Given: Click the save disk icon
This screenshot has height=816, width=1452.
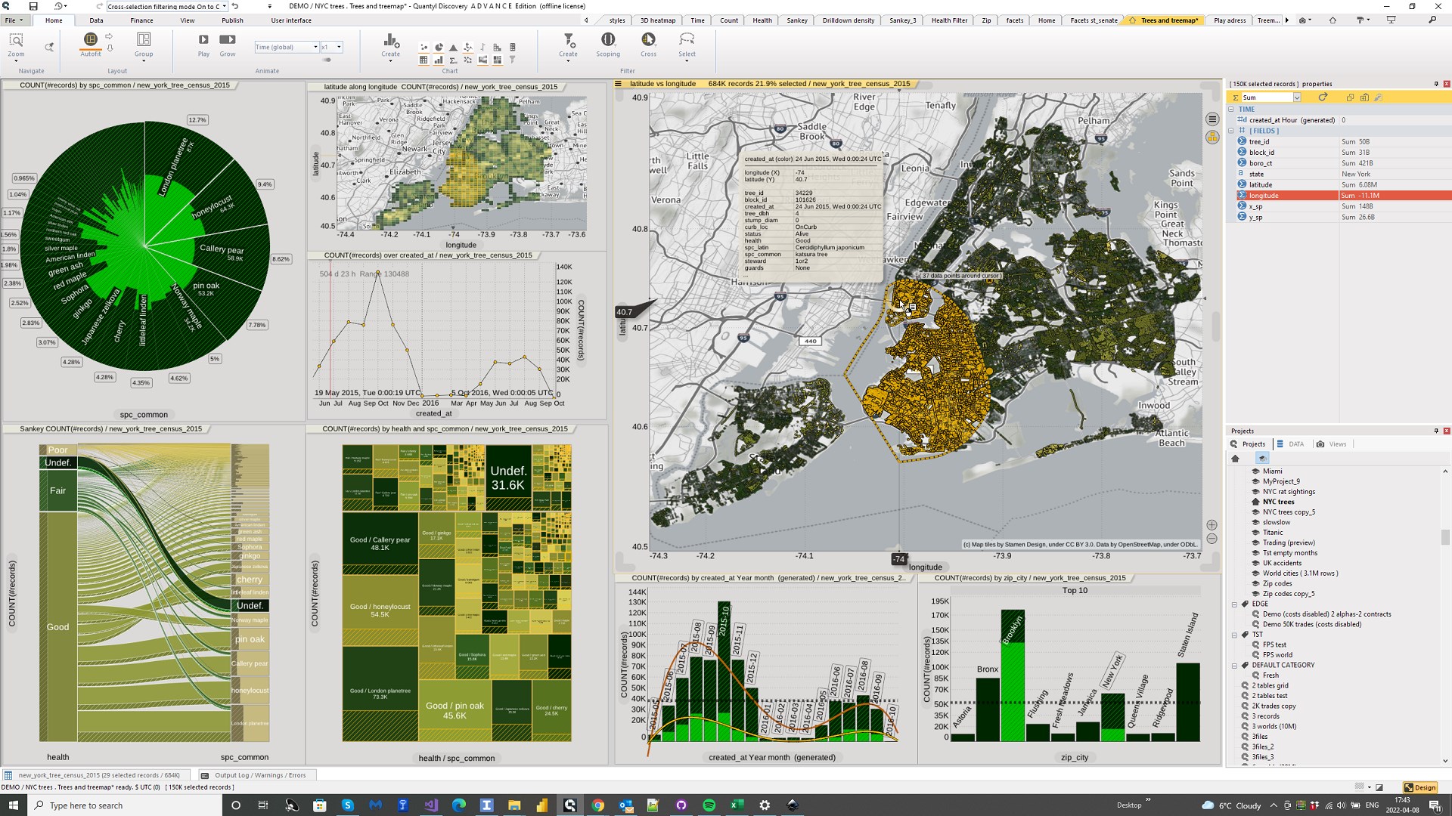Looking at the screenshot, I should [33, 6].
